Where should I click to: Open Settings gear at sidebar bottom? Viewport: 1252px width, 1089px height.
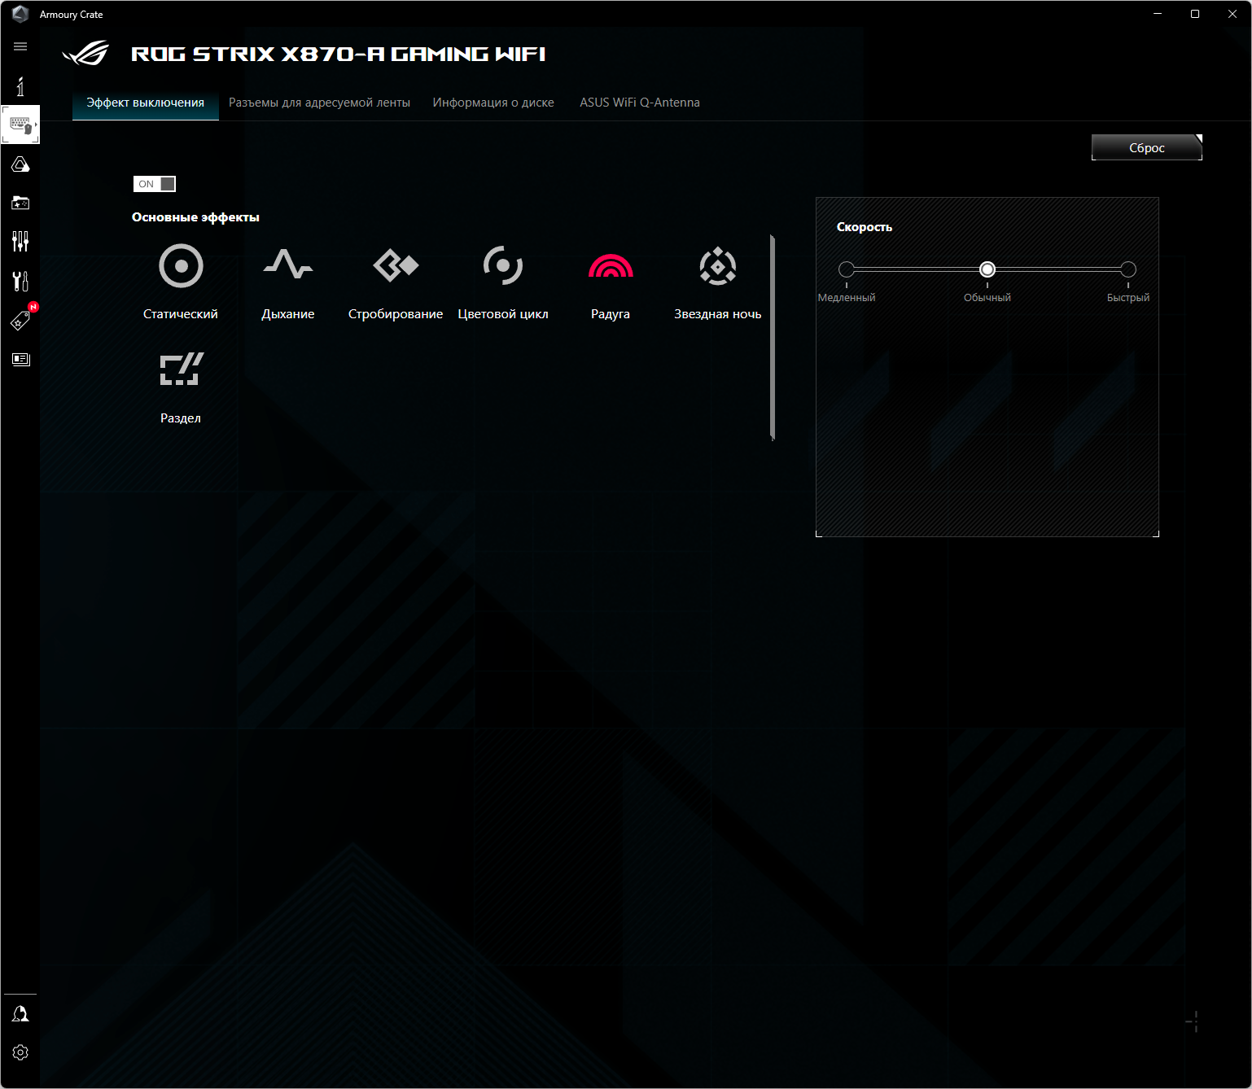pos(20,1052)
